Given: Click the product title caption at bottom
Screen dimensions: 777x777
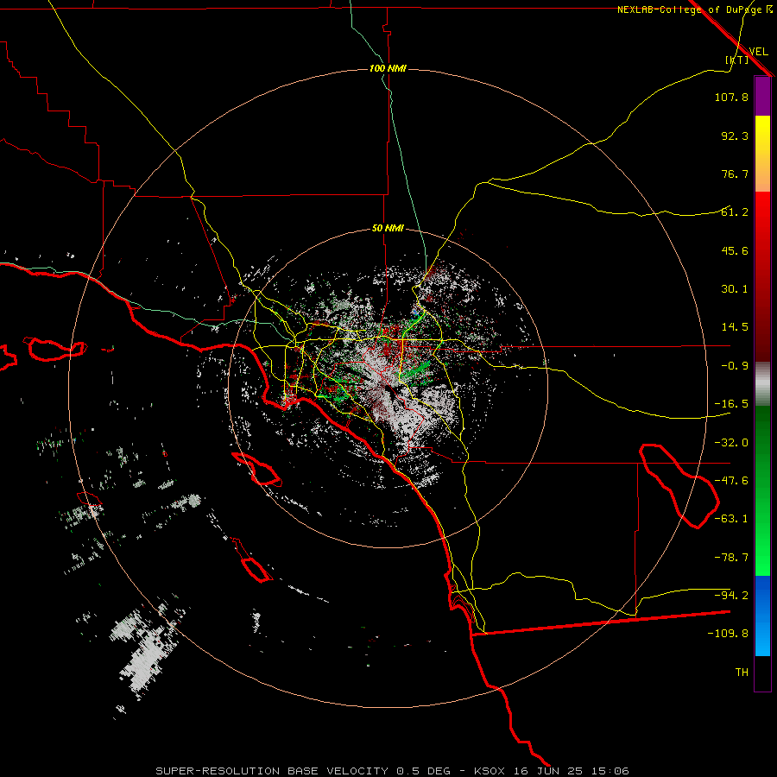Looking at the screenshot, I should click(x=392, y=771).
